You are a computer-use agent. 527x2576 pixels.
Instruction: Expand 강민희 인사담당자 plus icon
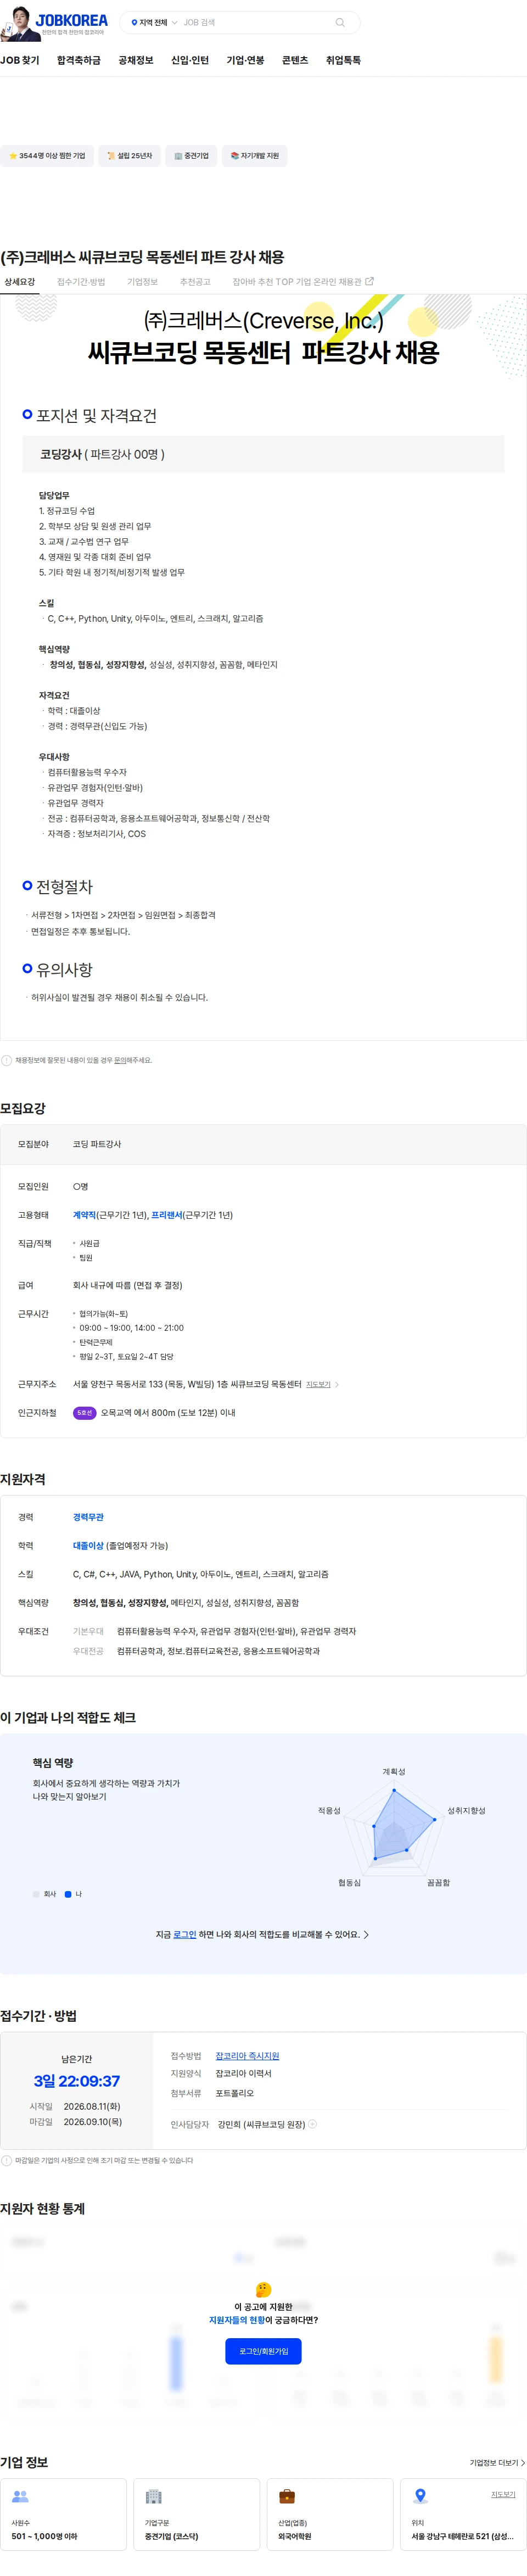[312, 2124]
